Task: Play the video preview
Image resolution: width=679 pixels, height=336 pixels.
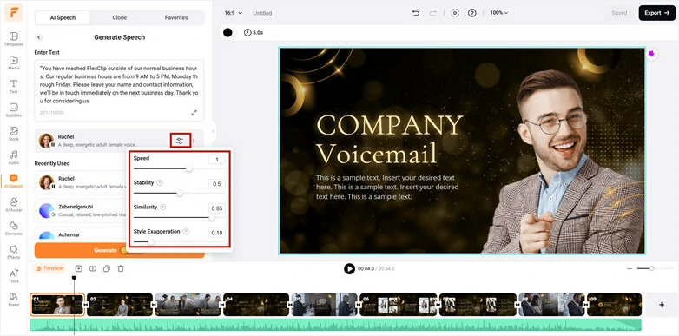Action: 349,269
